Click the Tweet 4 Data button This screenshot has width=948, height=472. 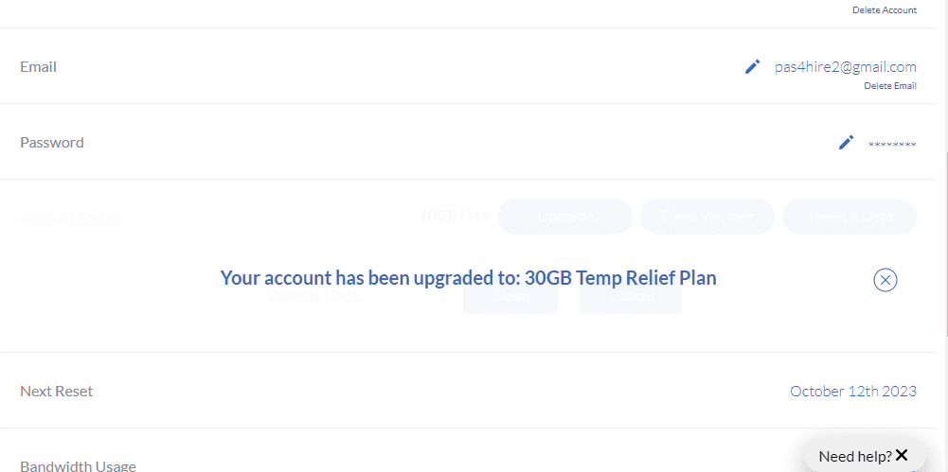(849, 217)
